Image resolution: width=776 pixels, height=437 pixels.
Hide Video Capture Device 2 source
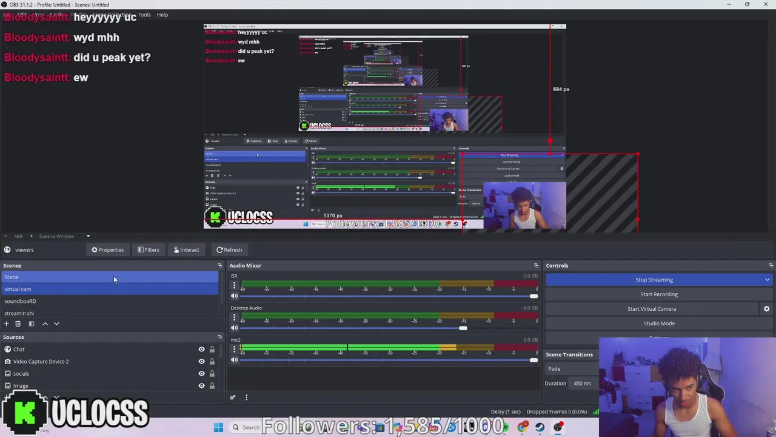[x=201, y=362]
